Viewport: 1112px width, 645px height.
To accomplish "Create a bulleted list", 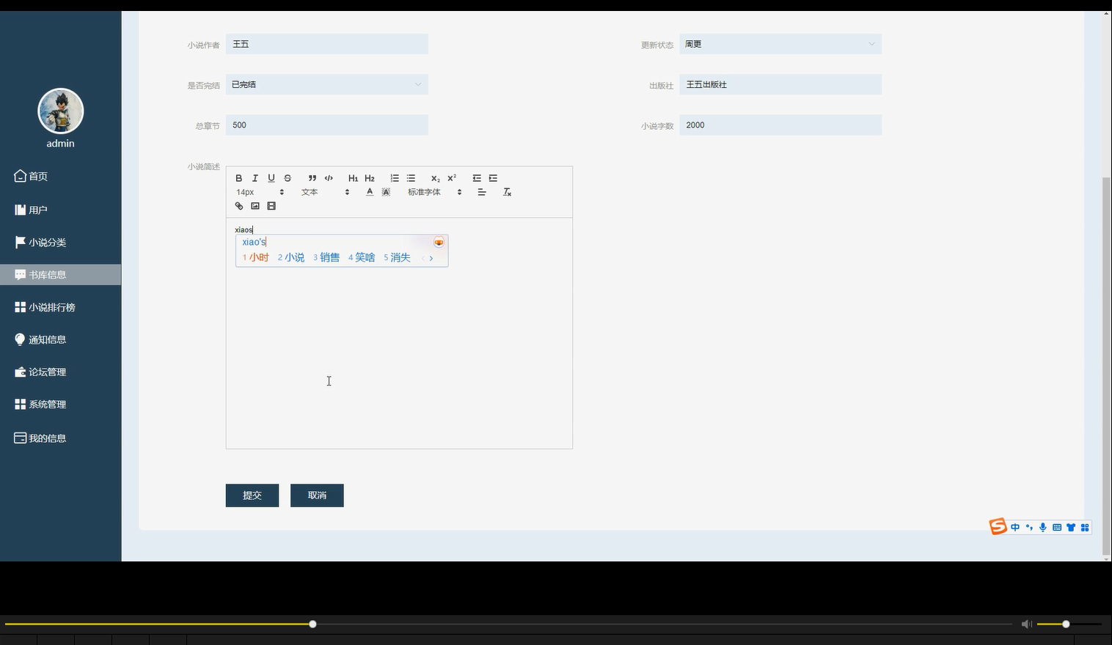I will pos(411,178).
